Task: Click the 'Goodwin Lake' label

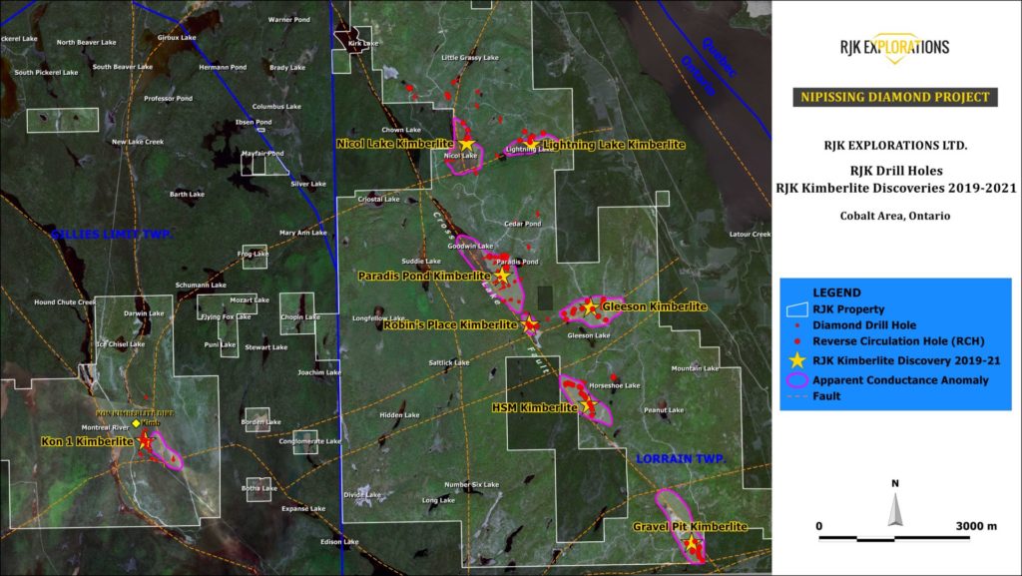Action: [471, 247]
